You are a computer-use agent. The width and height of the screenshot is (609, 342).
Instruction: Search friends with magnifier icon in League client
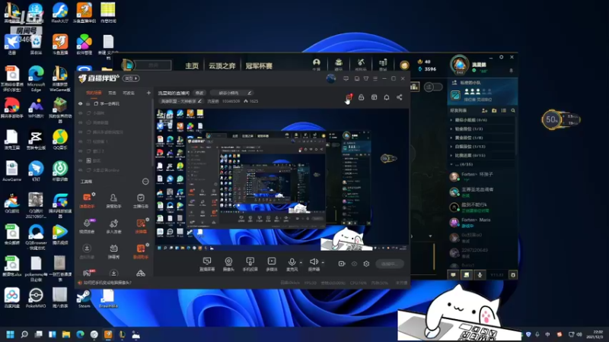pos(513,110)
